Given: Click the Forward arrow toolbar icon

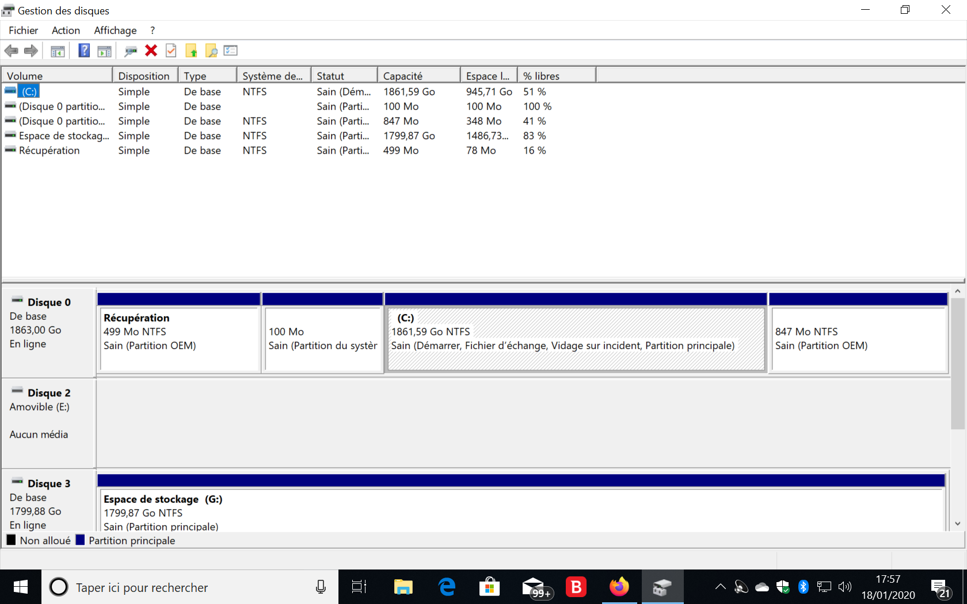Looking at the screenshot, I should point(31,51).
